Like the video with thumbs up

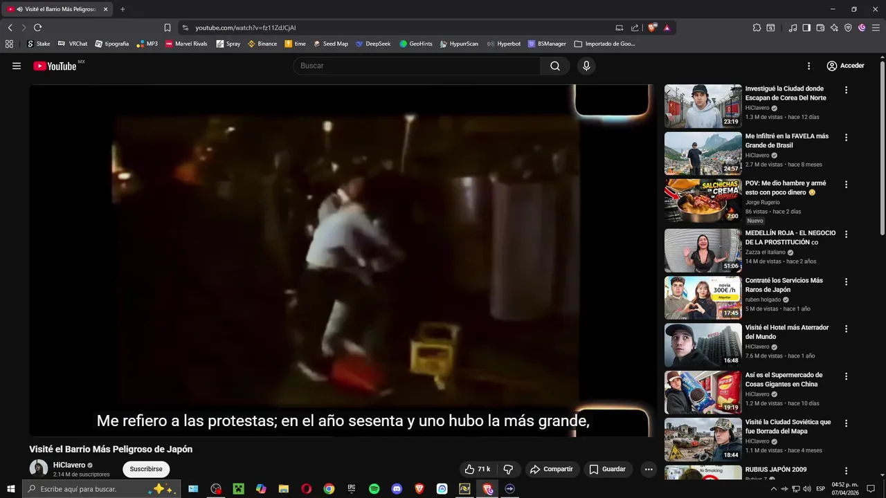pos(477,469)
